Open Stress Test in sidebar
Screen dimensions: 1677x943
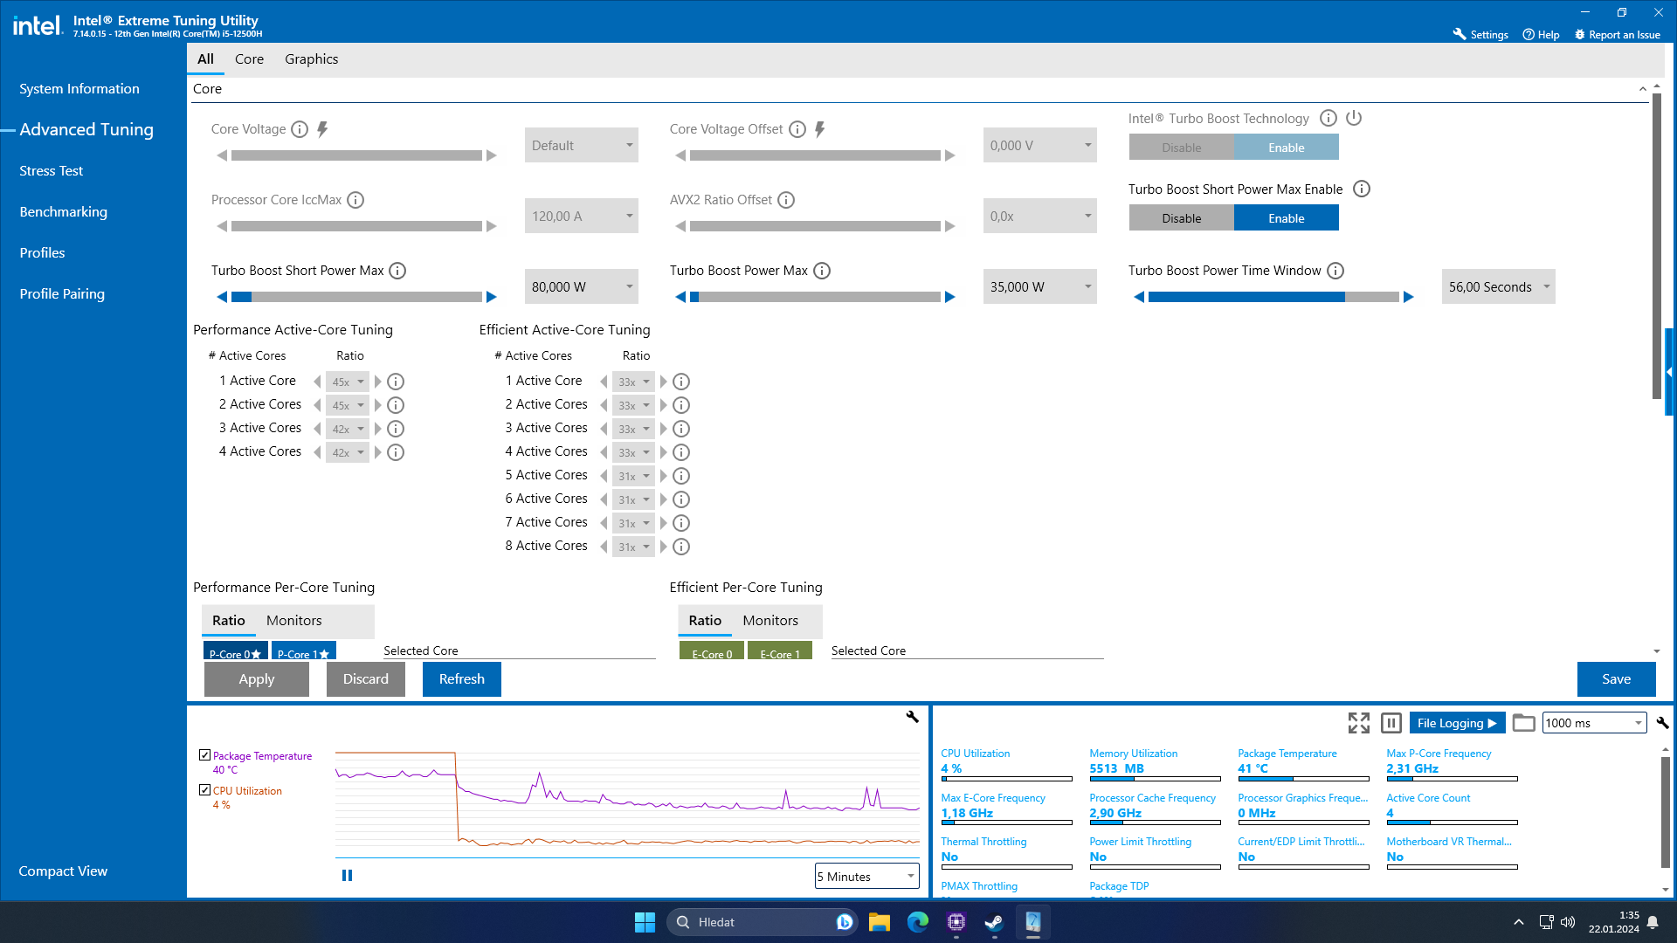(52, 171)
